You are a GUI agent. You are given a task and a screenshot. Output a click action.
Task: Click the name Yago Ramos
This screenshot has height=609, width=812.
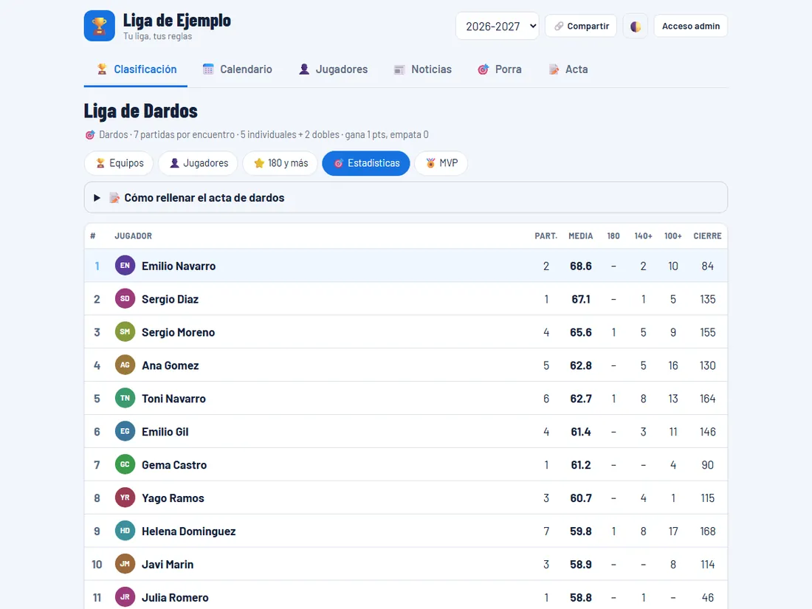173,498
